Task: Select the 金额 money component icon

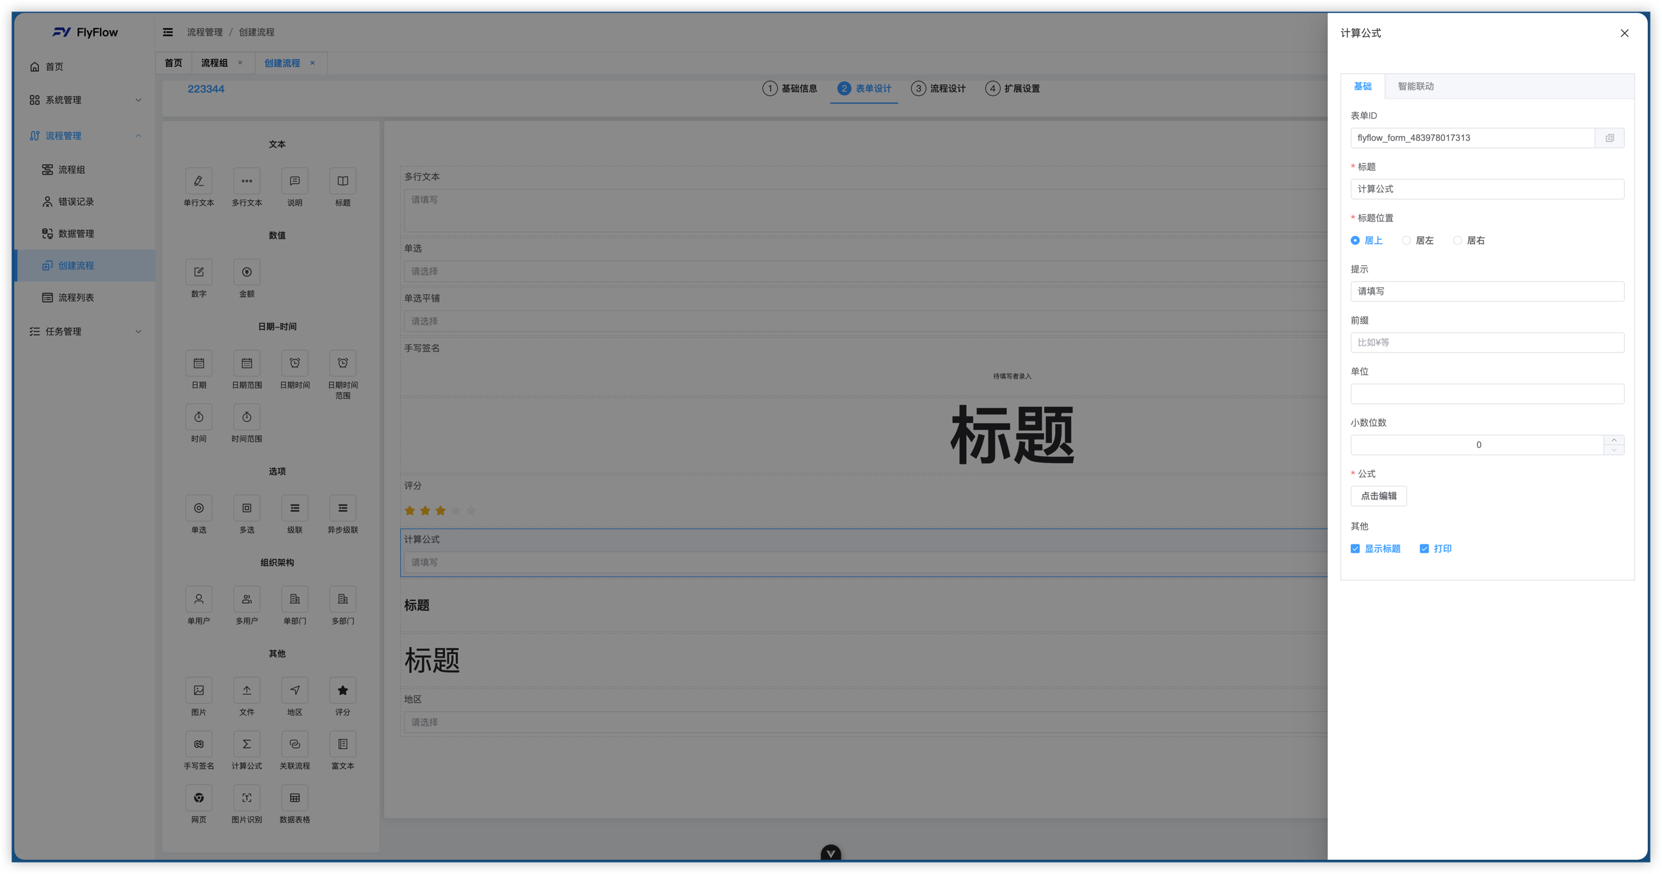Action: pos(246,272)
